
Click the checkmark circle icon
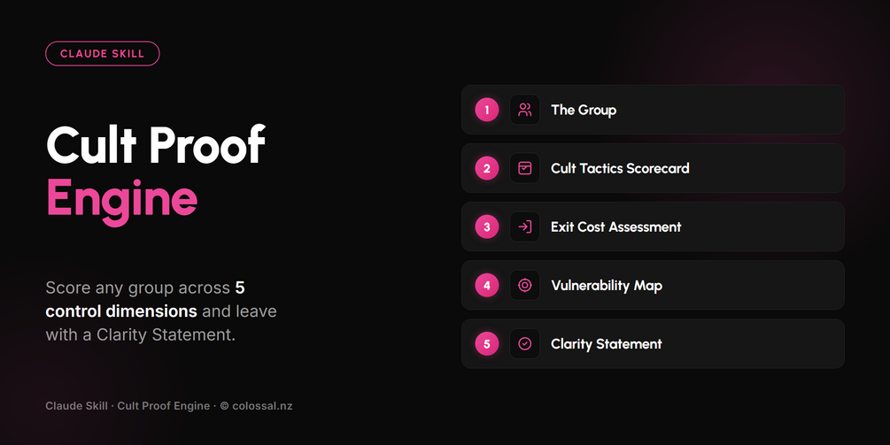[525, 343]
